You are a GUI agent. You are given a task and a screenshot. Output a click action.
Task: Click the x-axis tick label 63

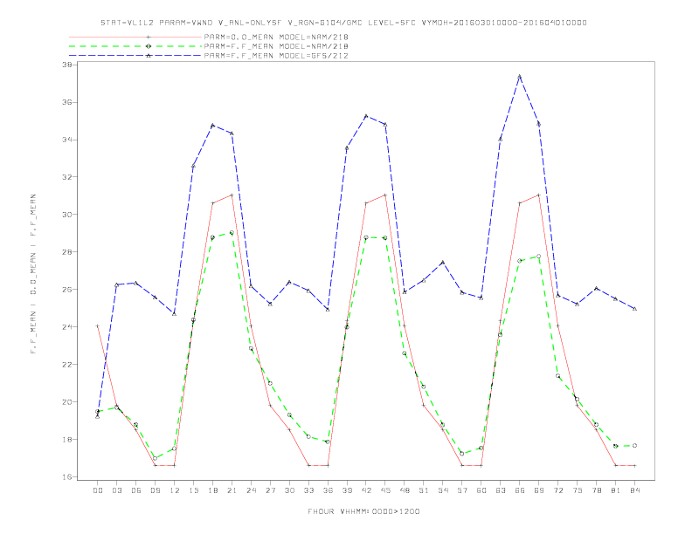[501, 490]
